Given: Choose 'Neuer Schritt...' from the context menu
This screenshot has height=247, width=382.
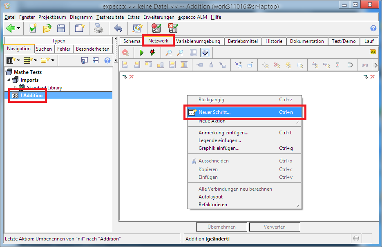Looking at the screenshot, I should (x=214, y=112).
